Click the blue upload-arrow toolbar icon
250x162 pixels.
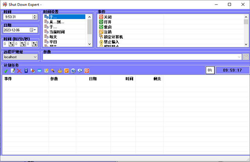point(26,71)
